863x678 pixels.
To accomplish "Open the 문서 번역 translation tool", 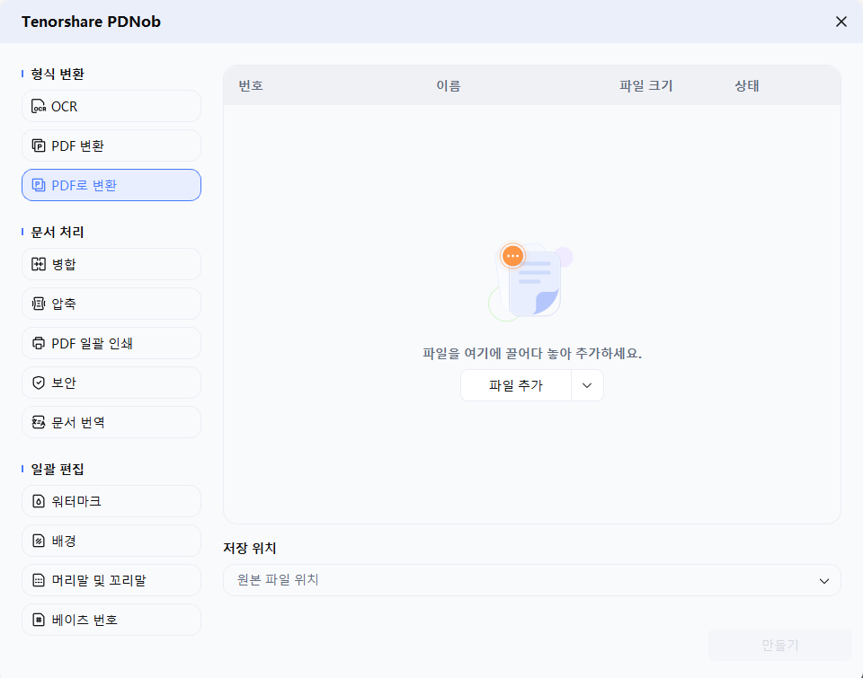I will [111, 422].
